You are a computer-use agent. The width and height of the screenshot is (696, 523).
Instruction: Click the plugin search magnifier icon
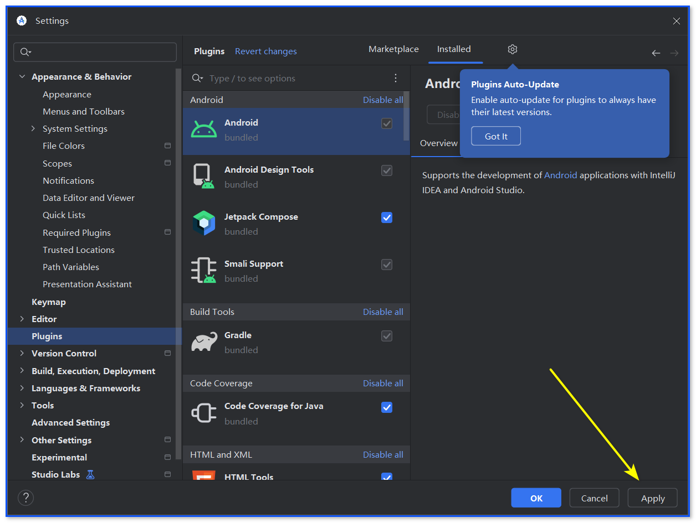point(197,78)
